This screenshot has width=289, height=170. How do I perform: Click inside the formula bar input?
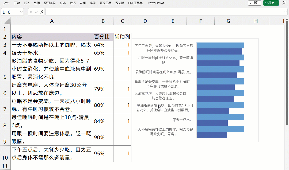click(x=165, y=12)
